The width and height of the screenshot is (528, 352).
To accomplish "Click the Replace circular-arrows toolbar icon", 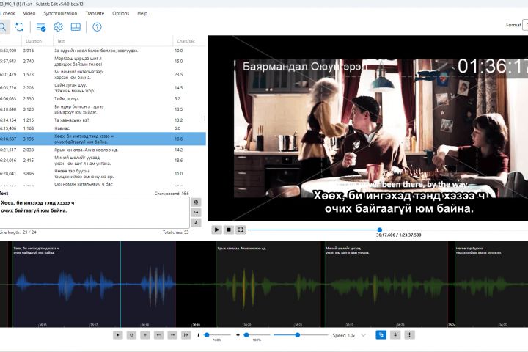I will tap(20, 27).
